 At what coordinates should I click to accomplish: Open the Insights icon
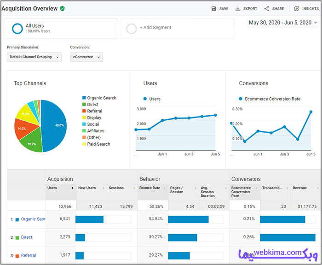296,9
